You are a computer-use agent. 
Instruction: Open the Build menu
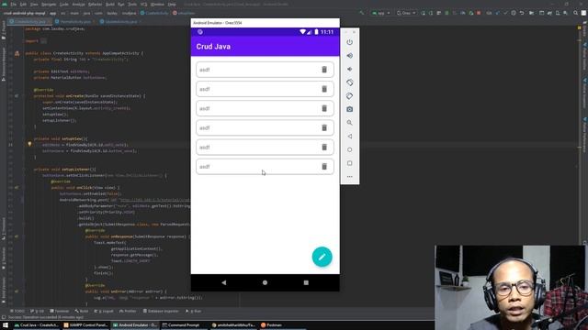[110, 5]
